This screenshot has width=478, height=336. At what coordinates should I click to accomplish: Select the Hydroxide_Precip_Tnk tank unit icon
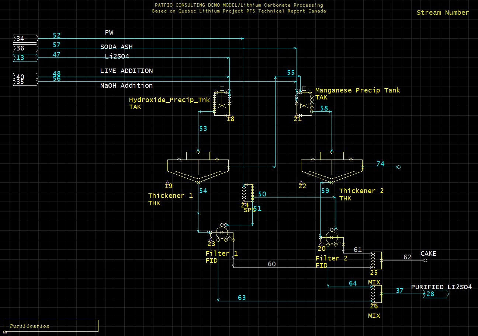222,103
